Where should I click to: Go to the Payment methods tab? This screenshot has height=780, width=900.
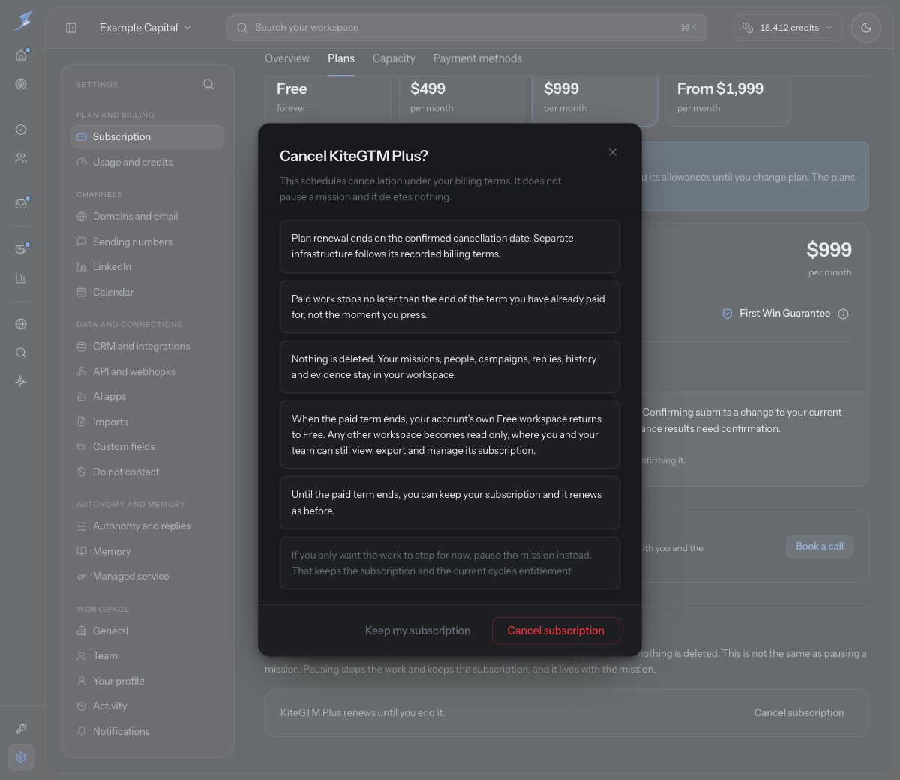[478, 58]
